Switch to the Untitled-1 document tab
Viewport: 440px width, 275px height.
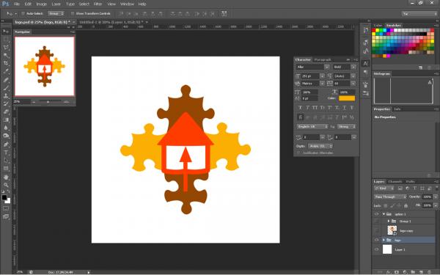tap(111, 22)
